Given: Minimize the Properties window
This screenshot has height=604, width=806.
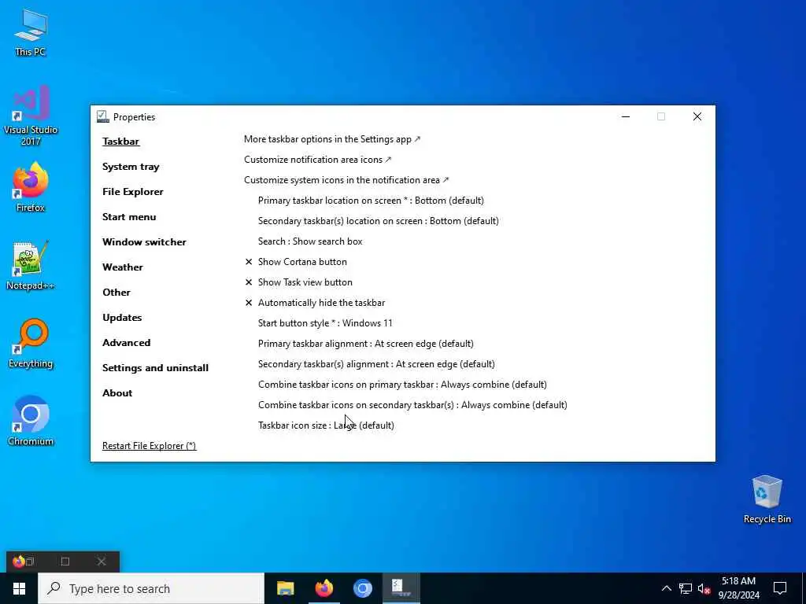Looking at the screenshot, I should [626, 116].
